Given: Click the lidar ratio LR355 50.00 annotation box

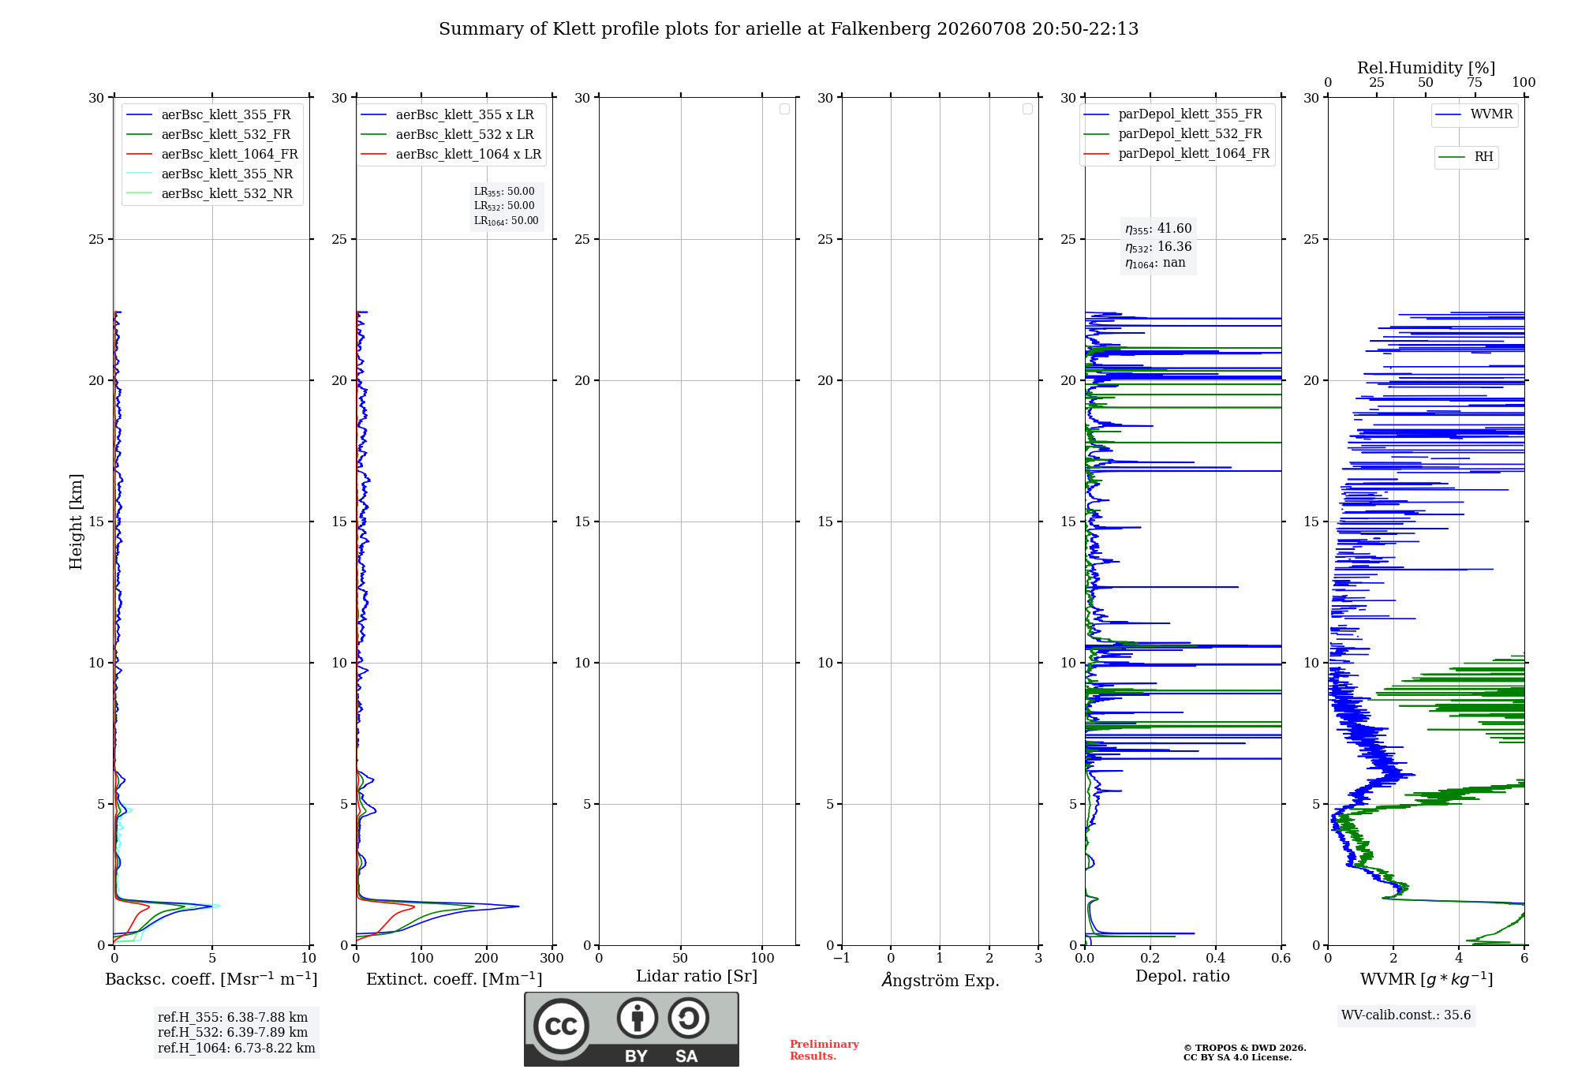Looking at the screenshot, I should (x=506, y=206).
